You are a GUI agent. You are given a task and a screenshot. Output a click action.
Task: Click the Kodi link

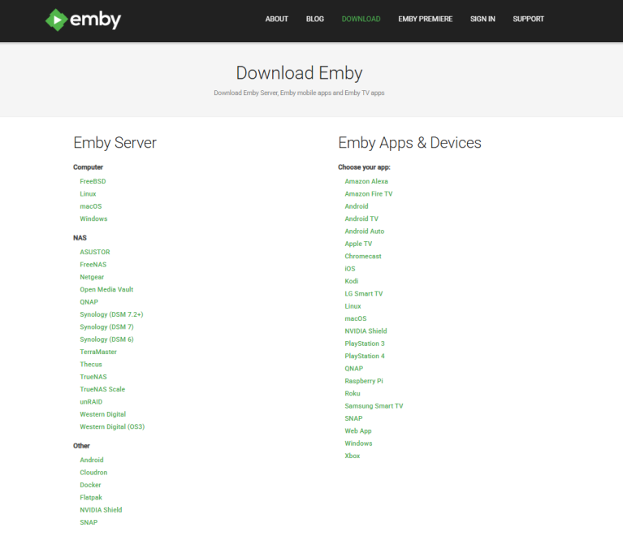pos(351,281)
